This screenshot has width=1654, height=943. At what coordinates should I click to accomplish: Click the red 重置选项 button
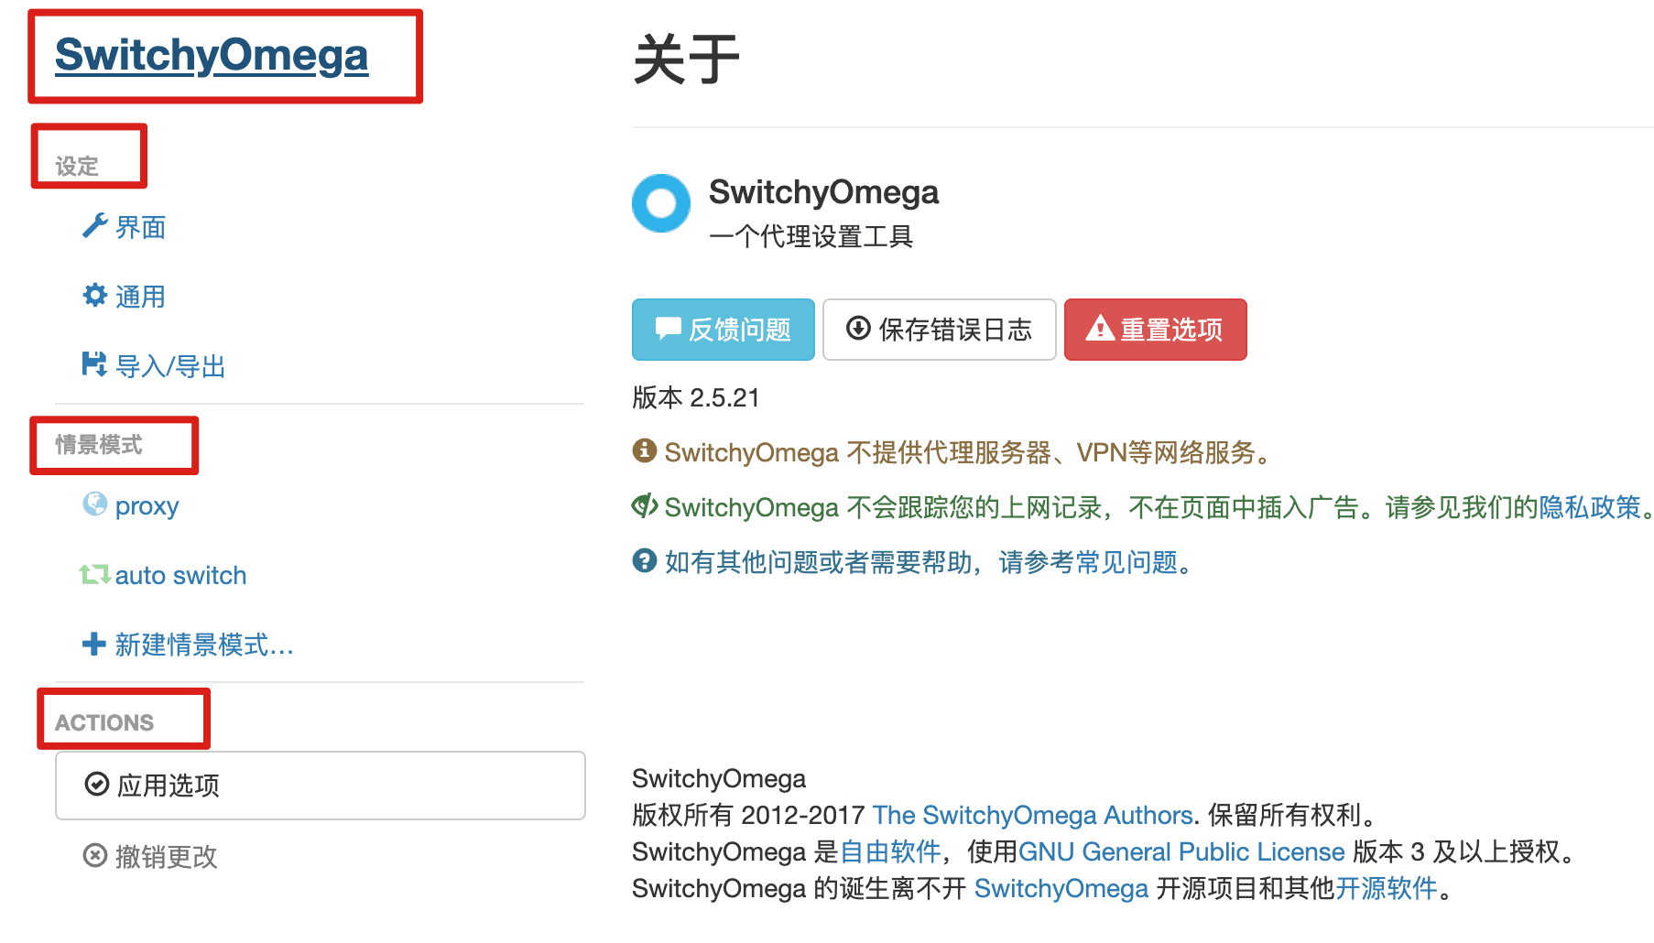[x=1156, y=330]
